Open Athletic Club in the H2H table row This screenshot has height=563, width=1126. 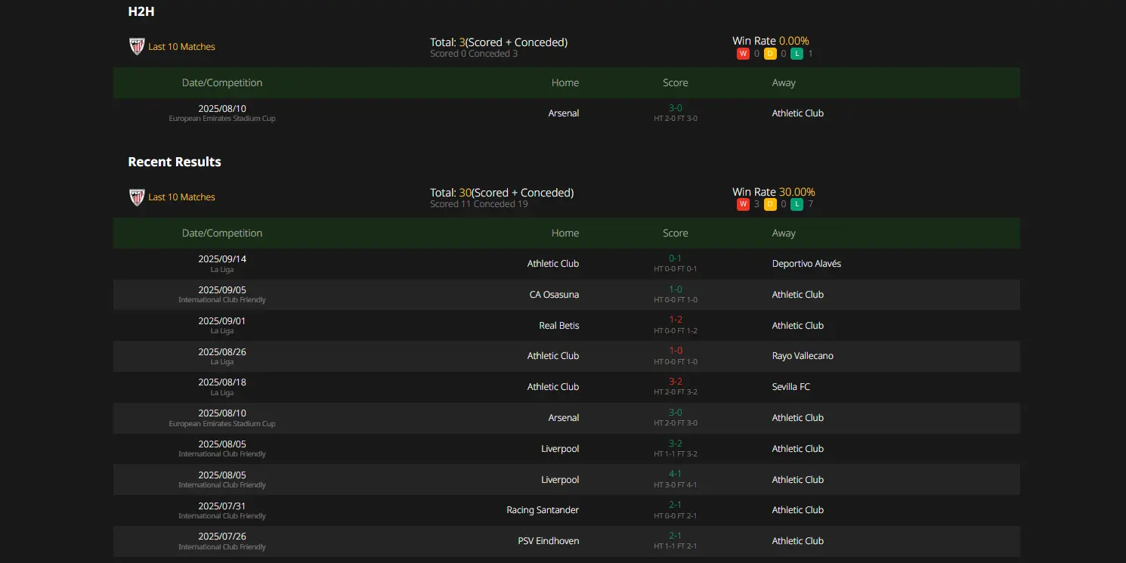point(798,113)
